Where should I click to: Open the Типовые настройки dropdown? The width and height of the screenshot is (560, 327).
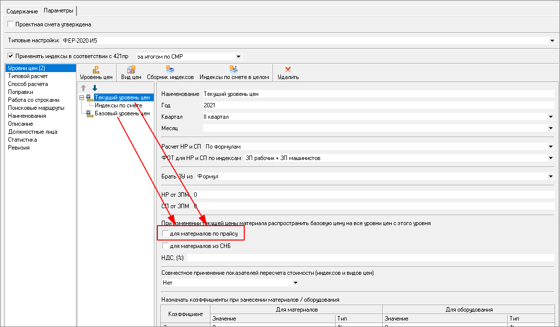tap(552, 40)
